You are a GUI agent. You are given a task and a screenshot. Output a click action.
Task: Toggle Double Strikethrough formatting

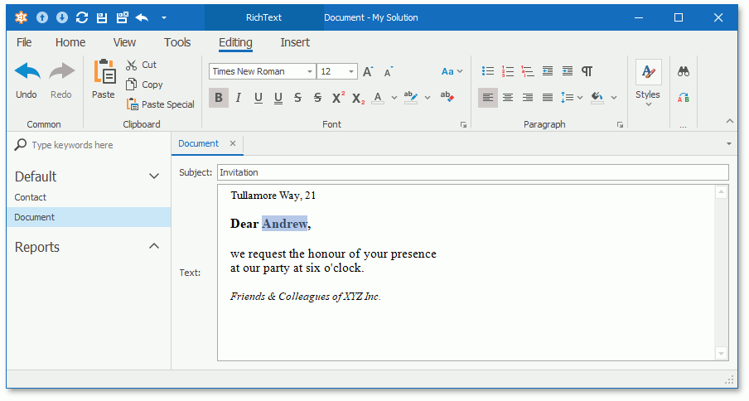tap(317, 98)
